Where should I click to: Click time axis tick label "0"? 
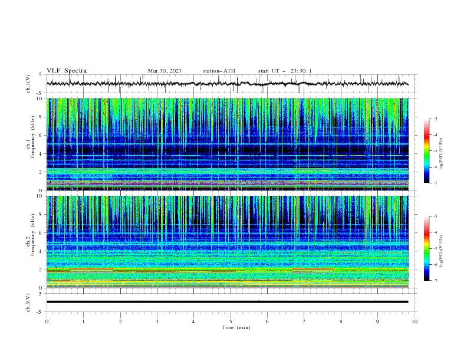(x=47, y=321)
